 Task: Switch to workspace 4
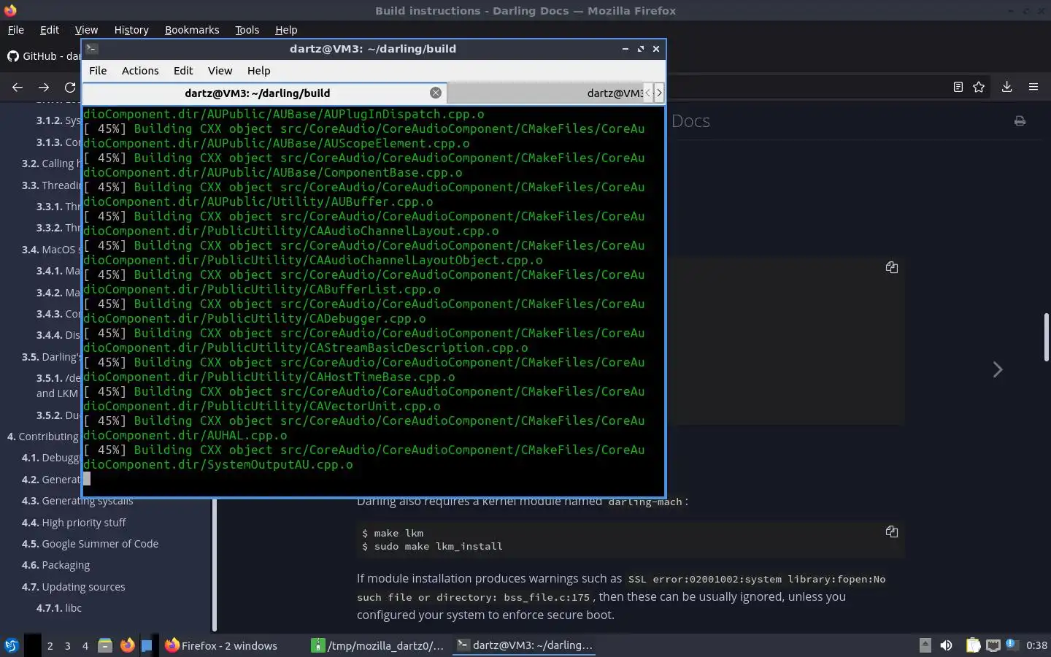pyautogui.click(x=85, y=645)
